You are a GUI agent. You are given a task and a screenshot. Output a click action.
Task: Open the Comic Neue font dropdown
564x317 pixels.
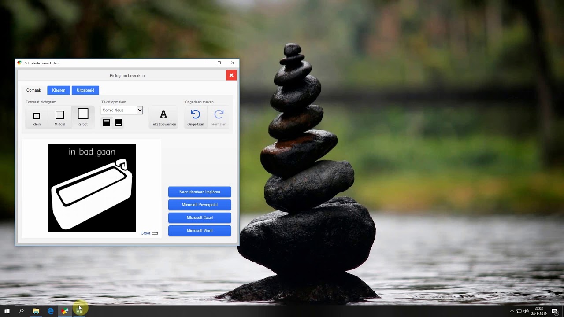(x=122, y=110)
